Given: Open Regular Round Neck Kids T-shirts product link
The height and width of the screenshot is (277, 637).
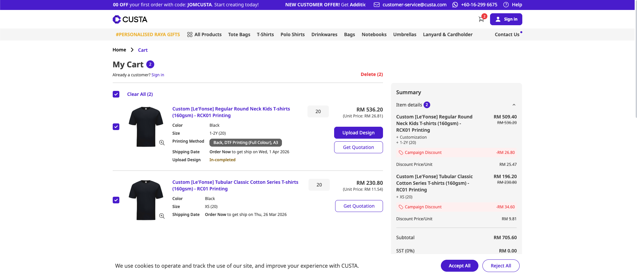Looking at the screenshot, I should pyautogui.click(x=231, y=112).
